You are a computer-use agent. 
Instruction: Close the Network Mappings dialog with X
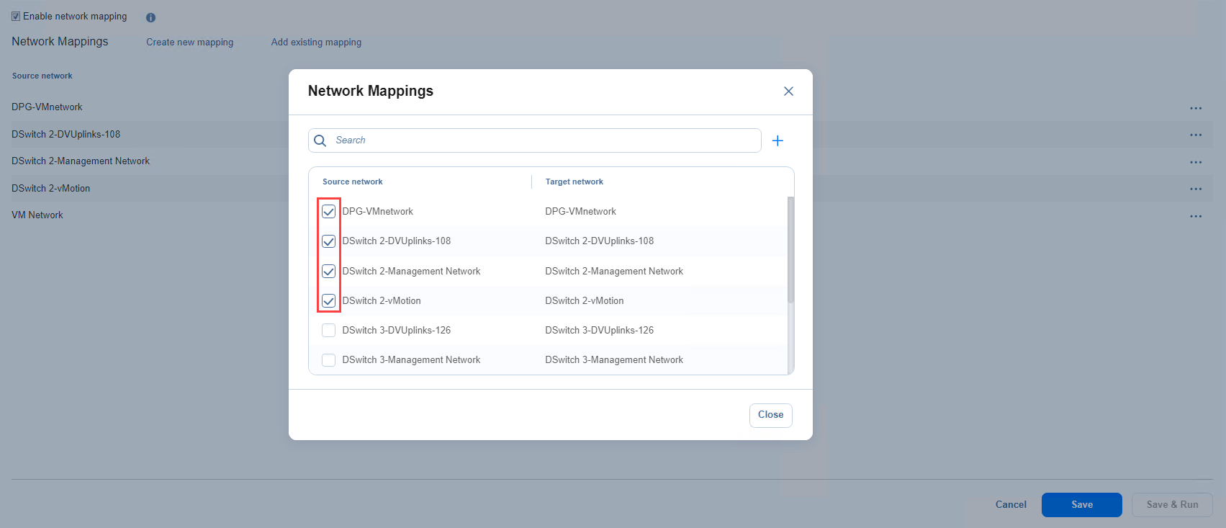788,91
